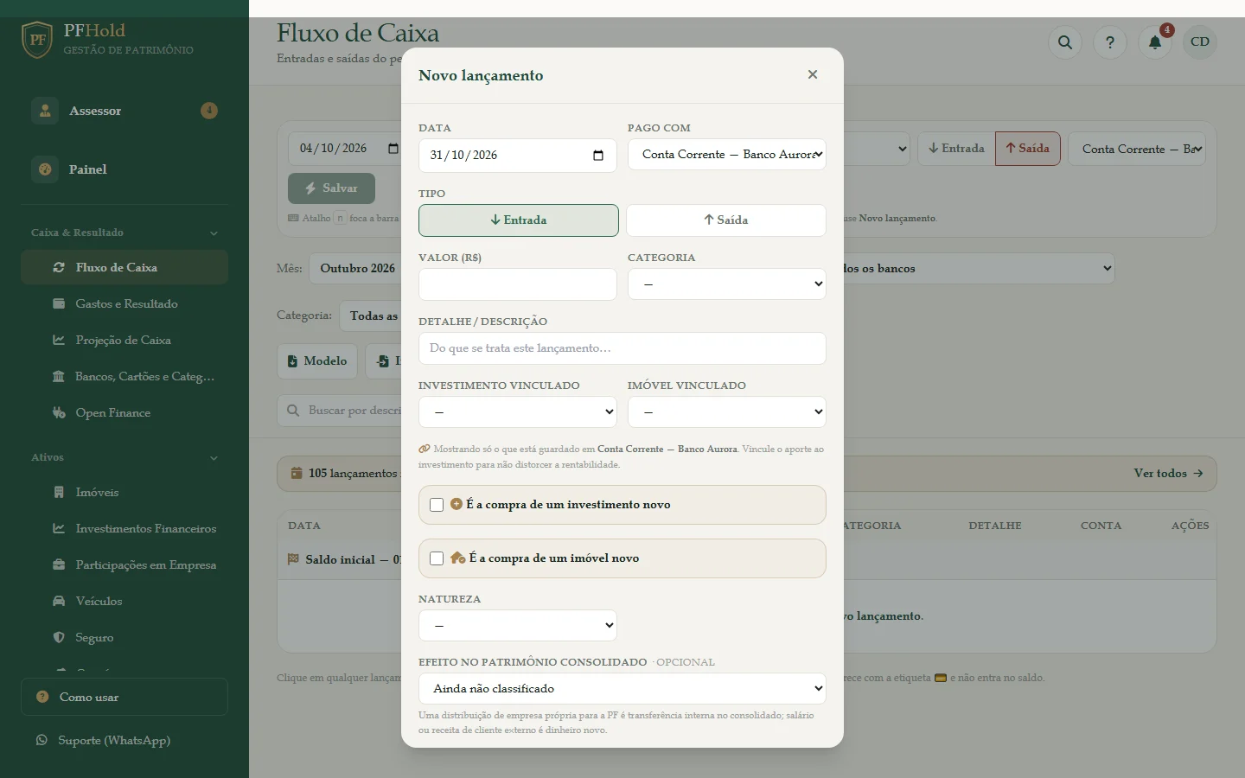Viewport: 1245px width, 778px height.
Task: Open the Efeito no patrimônio consolidado dropdown
Action: pos(622,689)
